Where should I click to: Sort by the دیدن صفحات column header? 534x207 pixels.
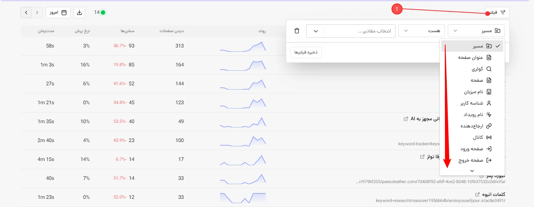[x=172, y=31]
